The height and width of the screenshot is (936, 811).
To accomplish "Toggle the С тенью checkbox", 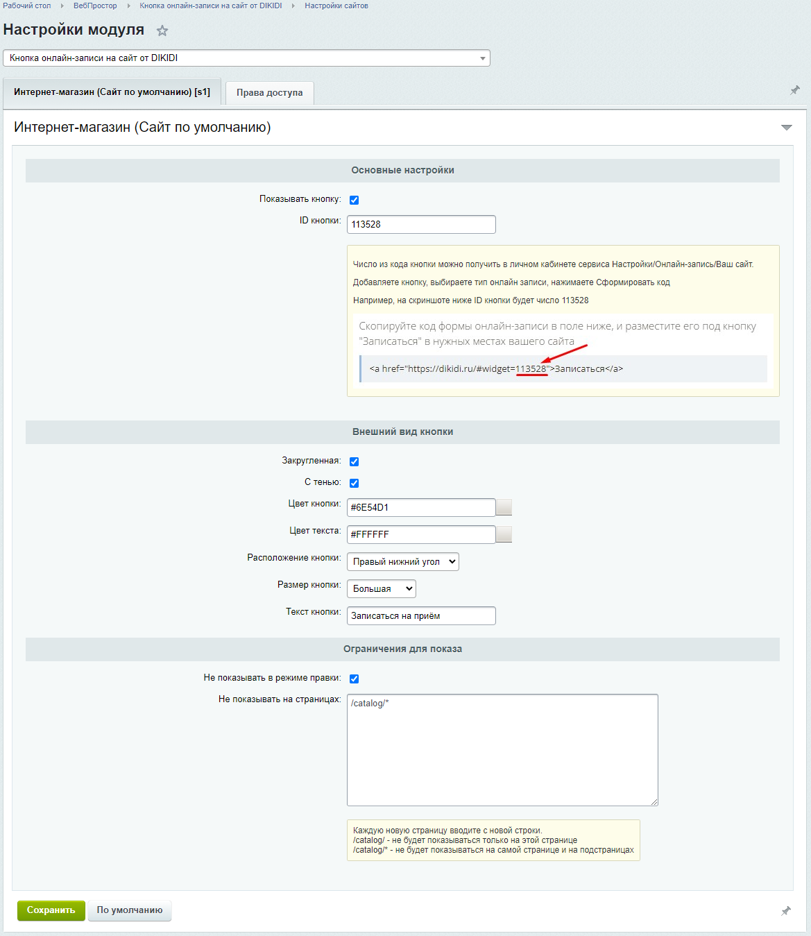I will 354,483.
